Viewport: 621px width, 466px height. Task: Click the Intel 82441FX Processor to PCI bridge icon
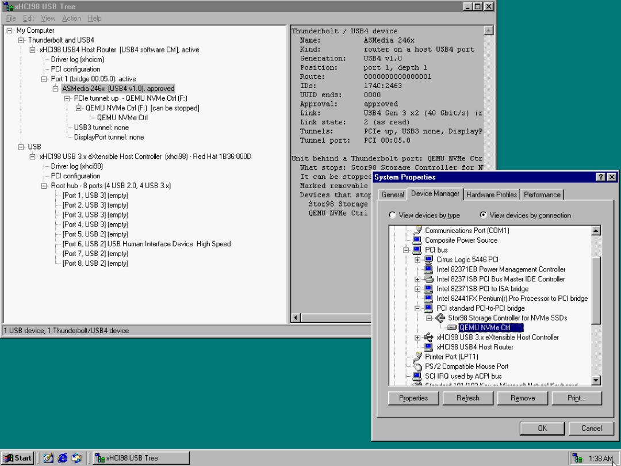coord(428,299)
